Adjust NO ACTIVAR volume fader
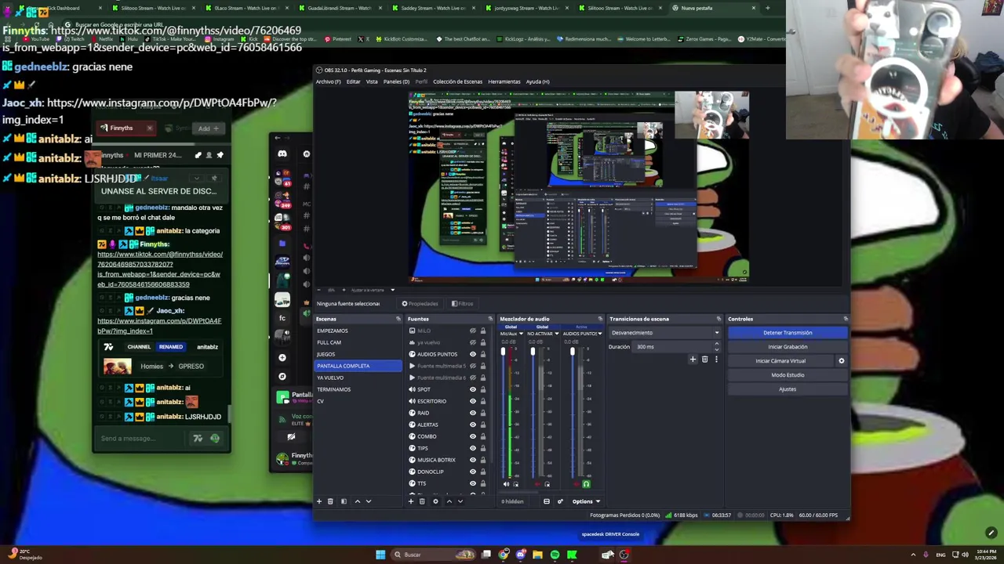Screen dimensions: 1004x564 pos(533,352)
